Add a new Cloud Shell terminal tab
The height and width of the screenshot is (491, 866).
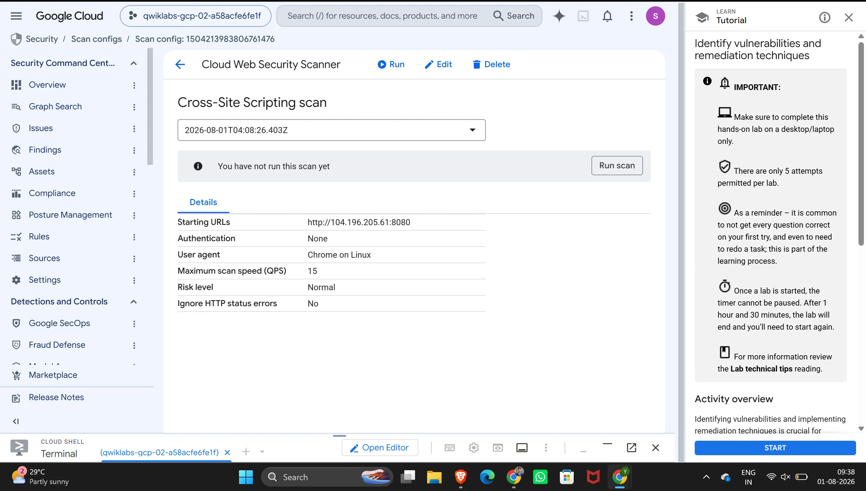(x=246, y=452)
